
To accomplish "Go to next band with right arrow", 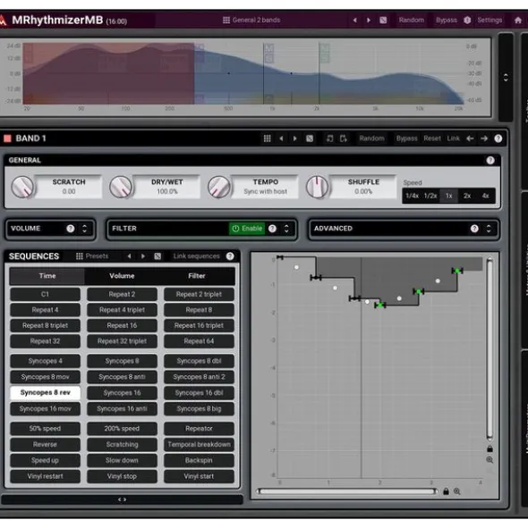I will click(484, 138).
